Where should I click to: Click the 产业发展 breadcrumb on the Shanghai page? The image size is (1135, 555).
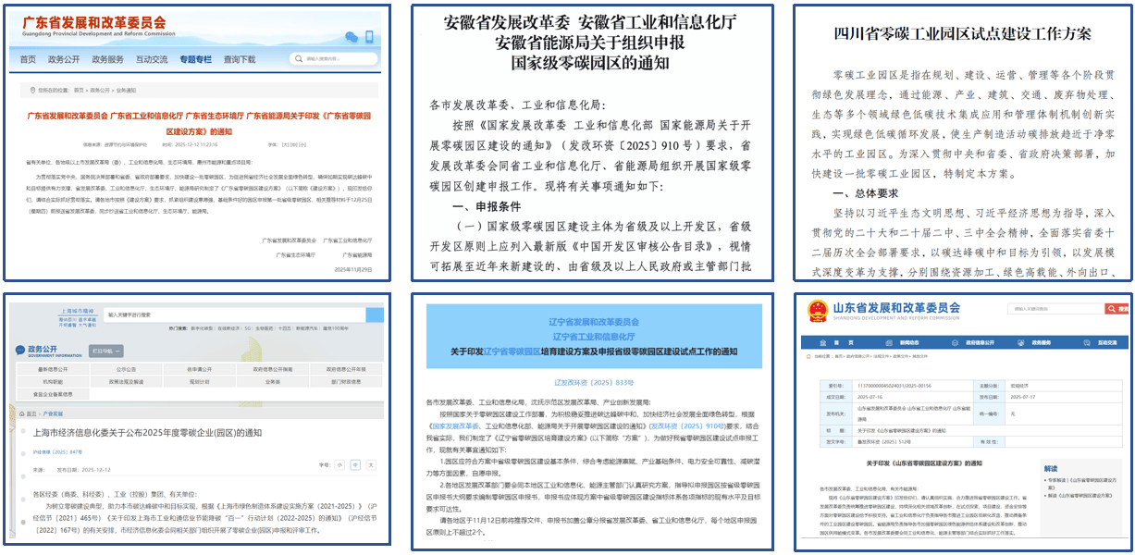tap(52, 414)
